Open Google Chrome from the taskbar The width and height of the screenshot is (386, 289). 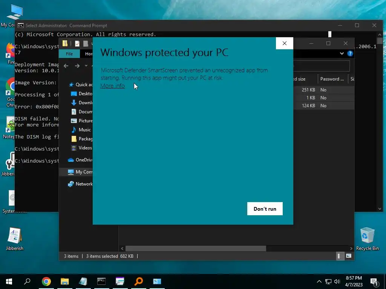(x=46, y=281)
